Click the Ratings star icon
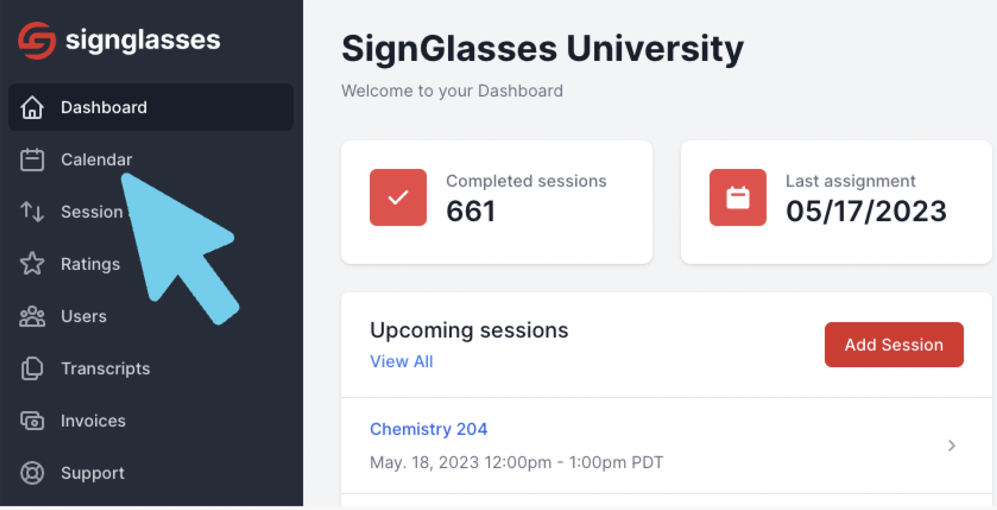 32,264
